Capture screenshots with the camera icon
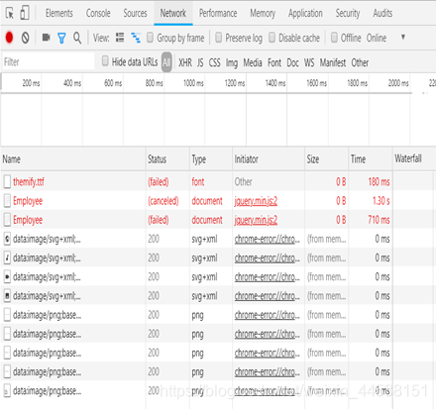The image size is (436, 409). coord(46,38)
